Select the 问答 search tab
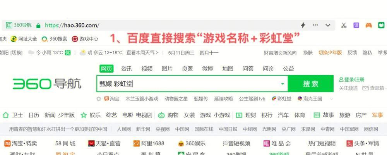The image size is (387, 155). click(248, 69)
